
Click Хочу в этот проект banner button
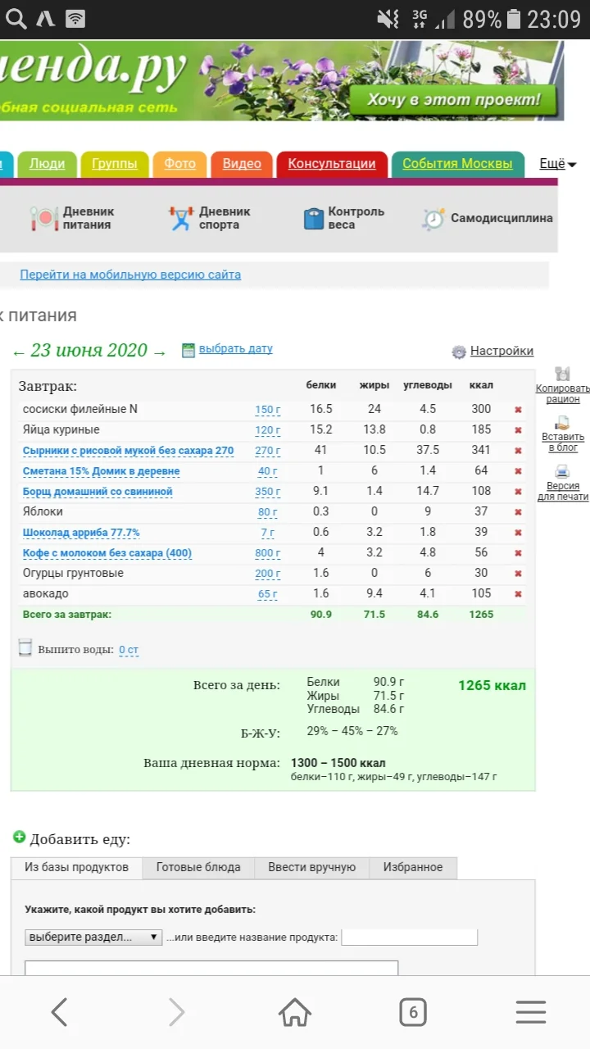[453, 100]
